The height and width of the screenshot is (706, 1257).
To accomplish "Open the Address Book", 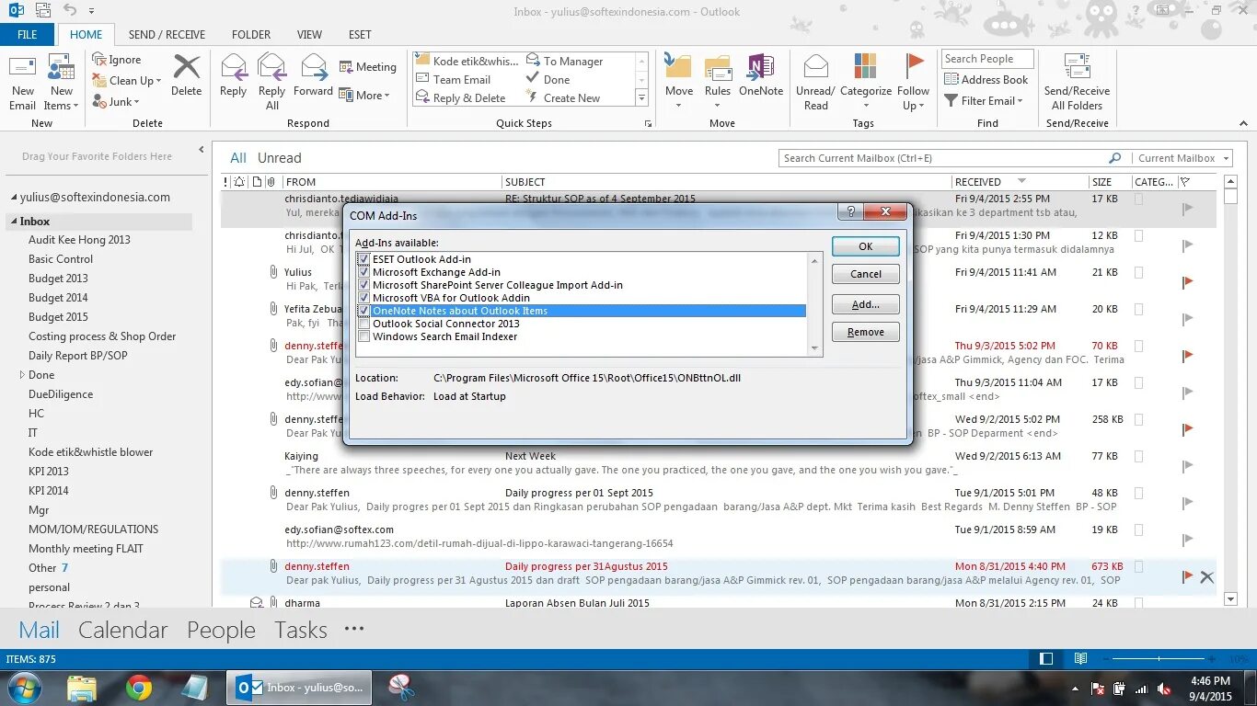I will click(x=986, y=80).
